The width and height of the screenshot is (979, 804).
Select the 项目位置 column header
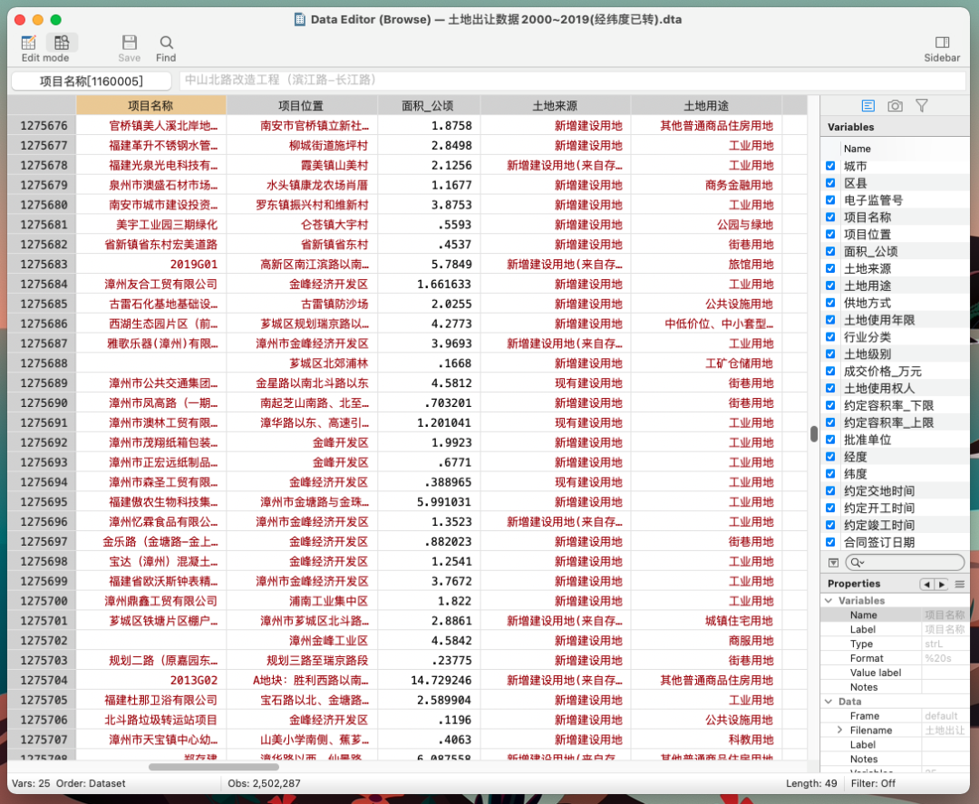(x=301, y=105)
